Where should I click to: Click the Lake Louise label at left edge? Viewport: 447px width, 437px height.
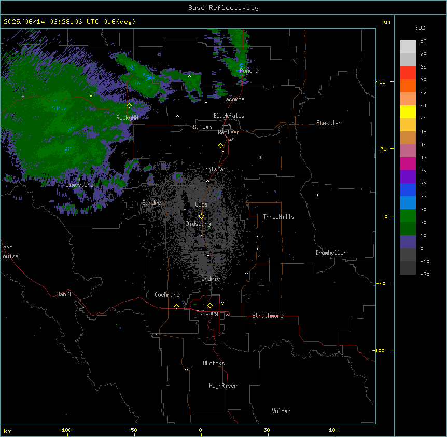(x=9, y=251)
